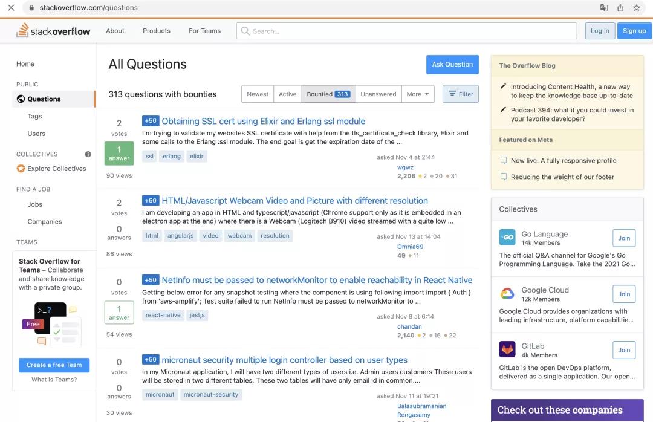Filter by the react-native tag
Image resolution: width=653 pixels, height=422 pixels.
[x=163, y=316]
